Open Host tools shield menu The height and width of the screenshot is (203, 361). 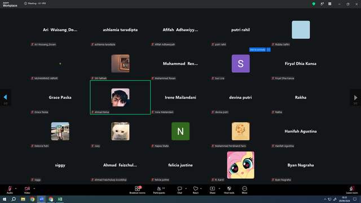click(x=229, y=190)
